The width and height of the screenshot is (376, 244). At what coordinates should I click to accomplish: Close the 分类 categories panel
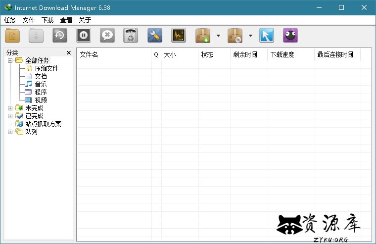click(x=69, y=52)
